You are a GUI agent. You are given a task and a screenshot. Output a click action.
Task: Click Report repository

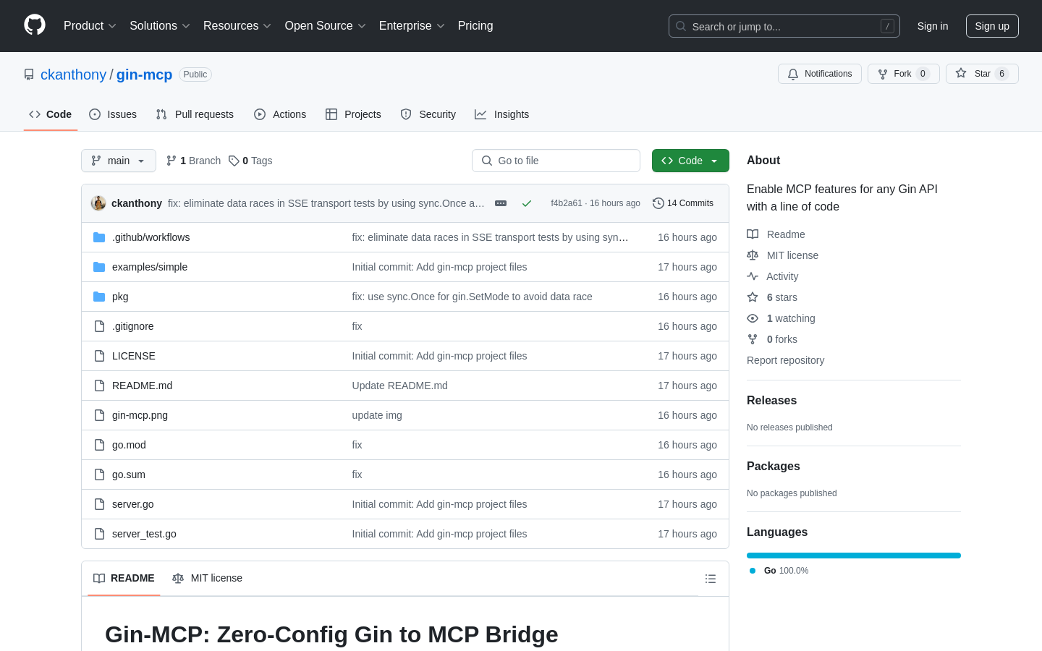tap(785, 360)
